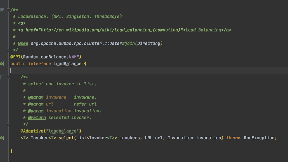The height and width of the screenshot is (162, 288).
Task: Click the Cluster#join(Directory) reference
Action: pos(133,44)
